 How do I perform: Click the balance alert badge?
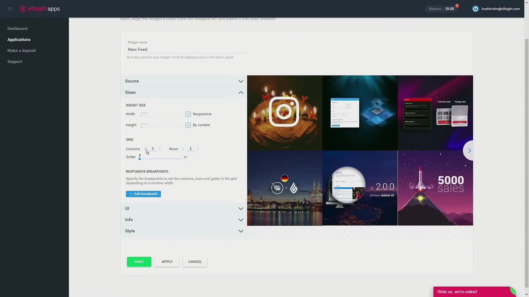(x=457, y=6)
